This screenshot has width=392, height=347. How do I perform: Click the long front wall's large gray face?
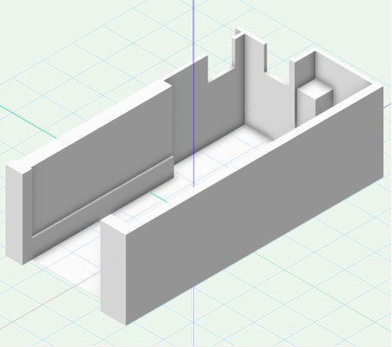[x=255, y=206]
